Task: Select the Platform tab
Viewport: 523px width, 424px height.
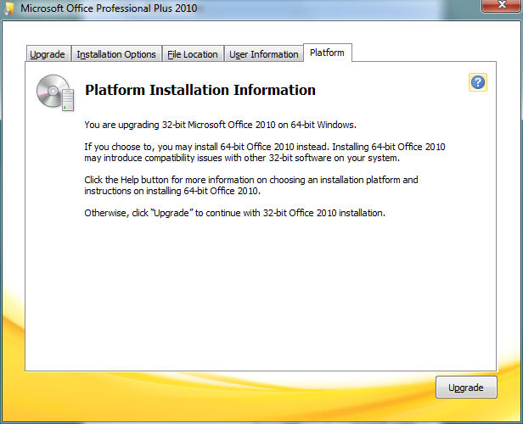Action: point(327,53)
